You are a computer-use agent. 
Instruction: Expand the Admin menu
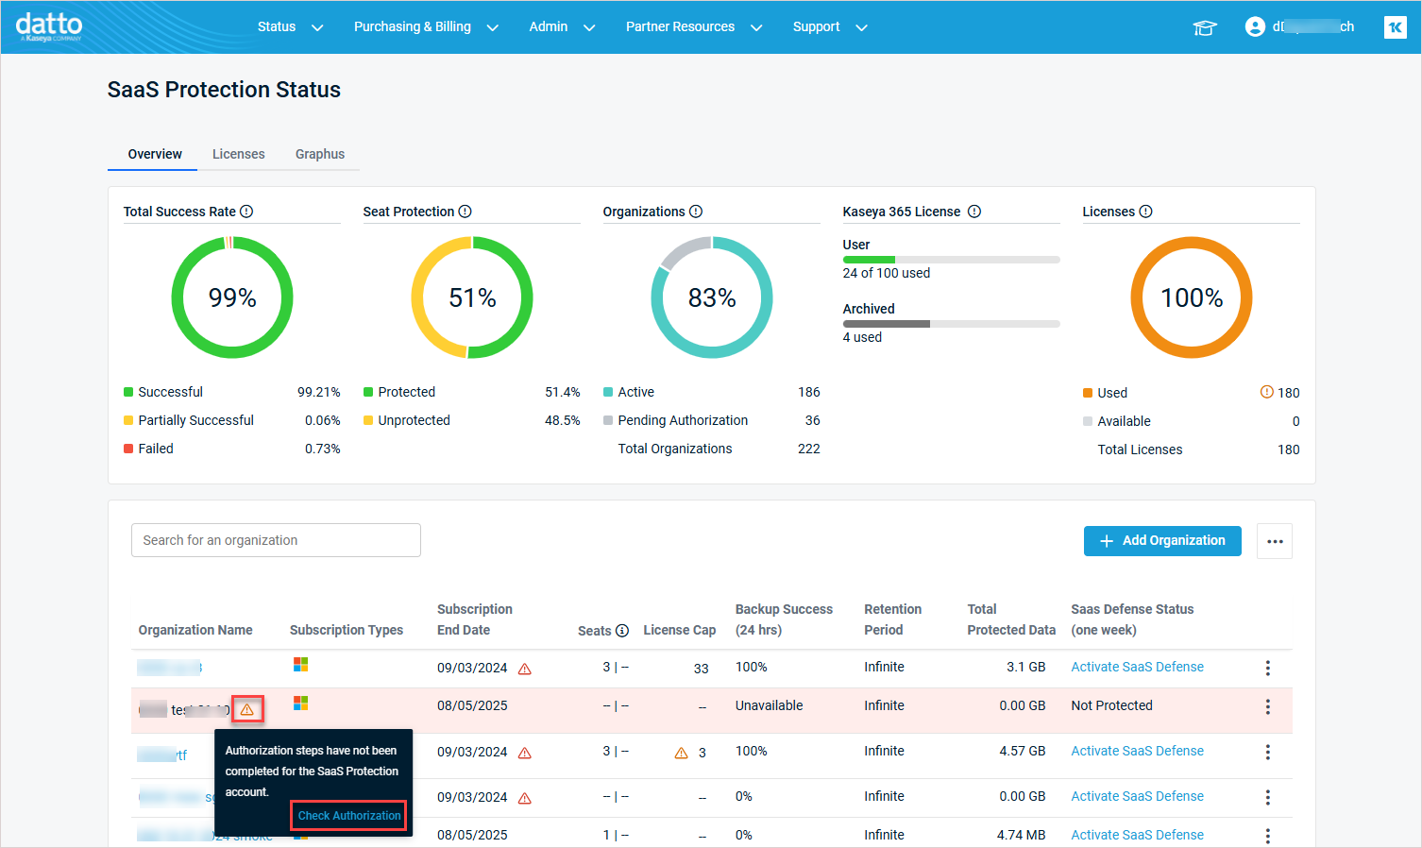tap(562, 26)
